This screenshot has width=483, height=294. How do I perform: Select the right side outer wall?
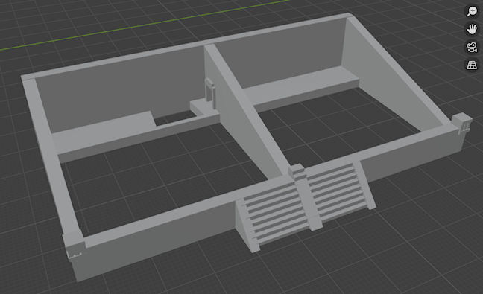pyautogui.click(x=394, y=71)
